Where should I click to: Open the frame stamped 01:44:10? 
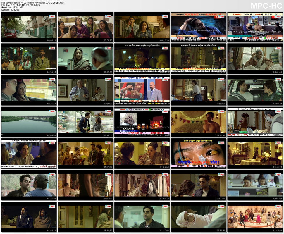pos(255,154)
